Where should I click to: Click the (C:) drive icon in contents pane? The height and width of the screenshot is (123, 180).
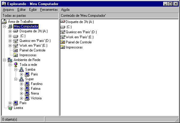63,27
